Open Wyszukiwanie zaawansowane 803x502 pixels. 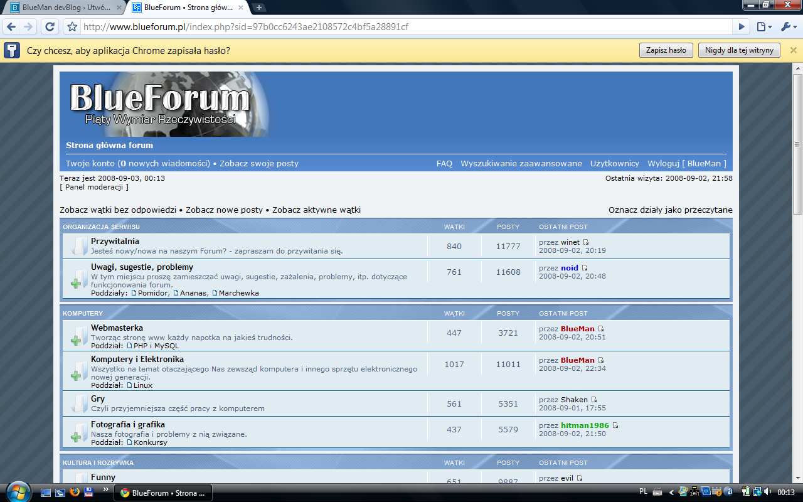pos(521,164)
